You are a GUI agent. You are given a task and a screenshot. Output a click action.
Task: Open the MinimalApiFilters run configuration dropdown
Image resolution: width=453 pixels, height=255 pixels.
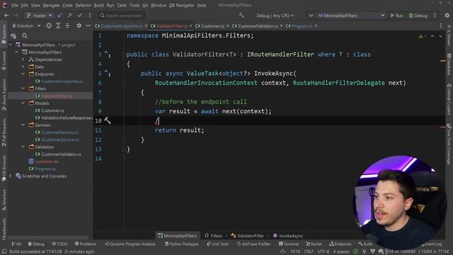[x=351, y=16]
